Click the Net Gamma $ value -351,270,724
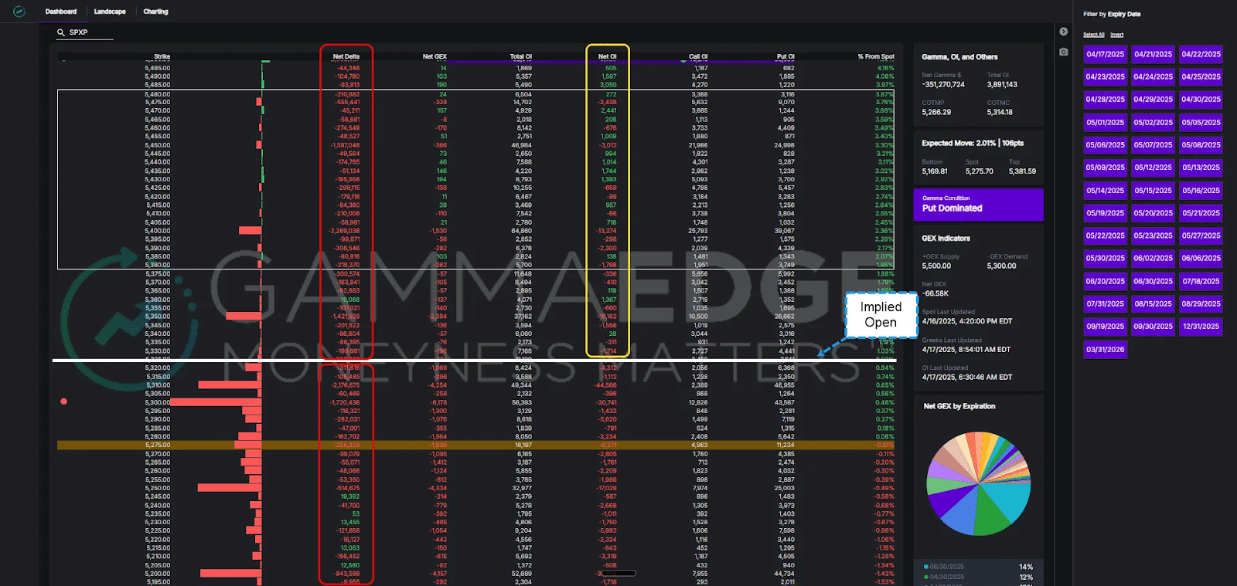 [943, 85]
